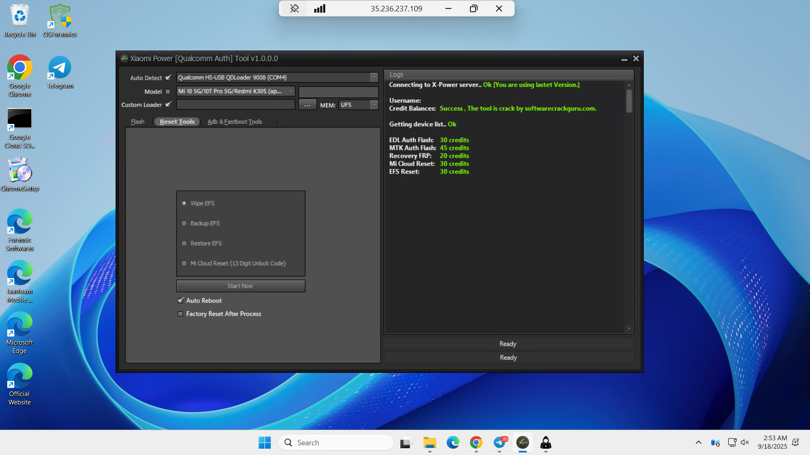Open OSForensics desktop shortcut
Viewport: 810px width, 455px height.
click(x=59, y=20)
